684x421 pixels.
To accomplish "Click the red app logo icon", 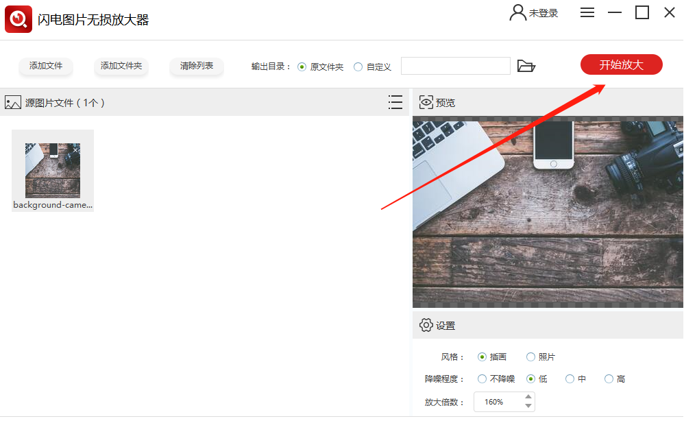I will click(x=19, y=19).
